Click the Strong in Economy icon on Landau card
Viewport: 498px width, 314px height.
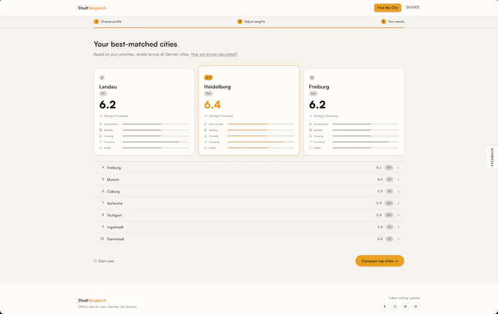point(101,116)
